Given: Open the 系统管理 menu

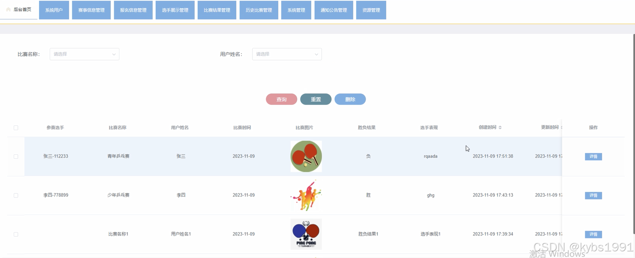Looking at the screenshot, I should [x=296, y=10].
